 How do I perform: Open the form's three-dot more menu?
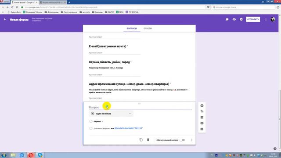pyautogui.click(x=266, y=19)
